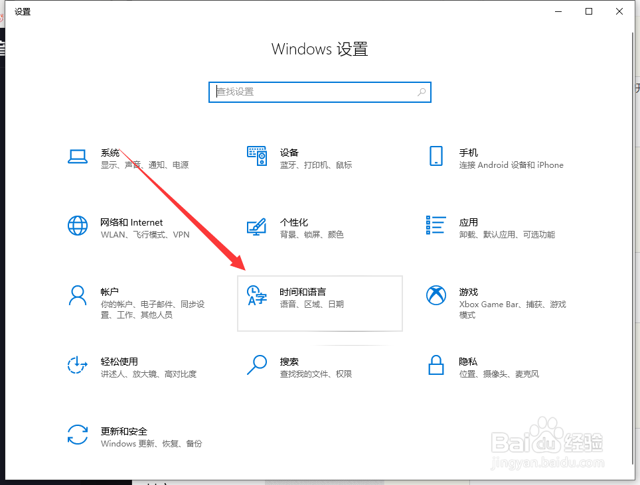The height and width of the screenshot is (485, 640).
Task: Click the 游戏 title text
Action: (x=468, y=292)
